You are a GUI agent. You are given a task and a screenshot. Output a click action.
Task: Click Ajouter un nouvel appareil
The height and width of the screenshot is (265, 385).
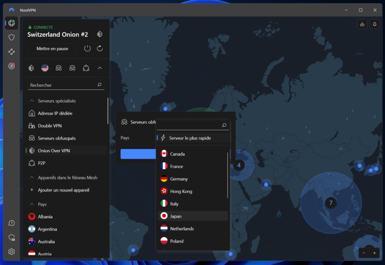[66, 190]
